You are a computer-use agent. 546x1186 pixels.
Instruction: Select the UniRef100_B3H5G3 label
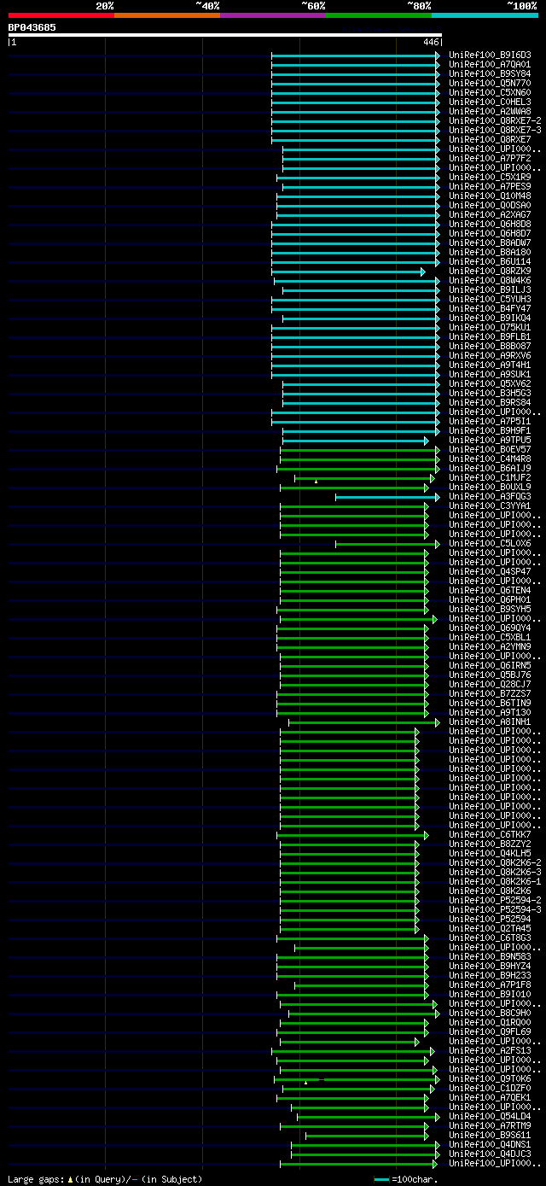click(490, 394)
